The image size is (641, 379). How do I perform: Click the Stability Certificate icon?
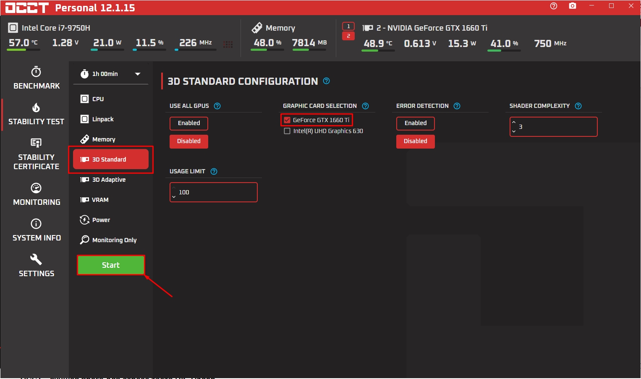[36, 143]
